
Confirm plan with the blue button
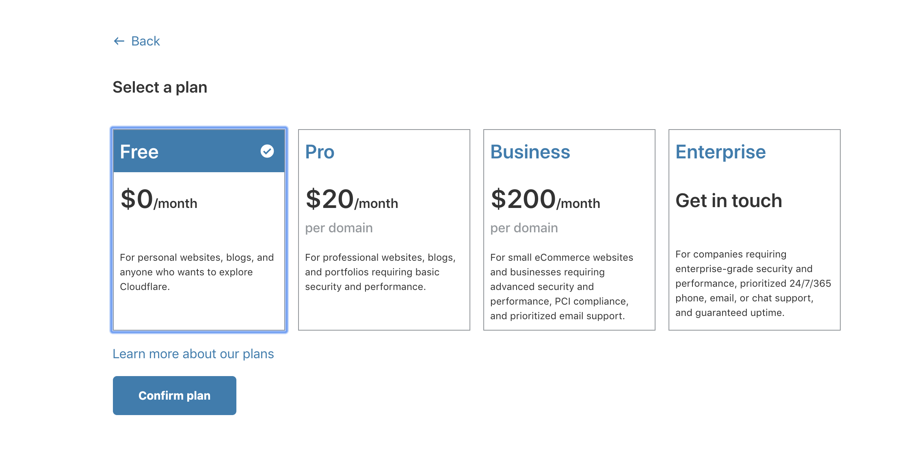pyautogui.click(x=175, y=396)
